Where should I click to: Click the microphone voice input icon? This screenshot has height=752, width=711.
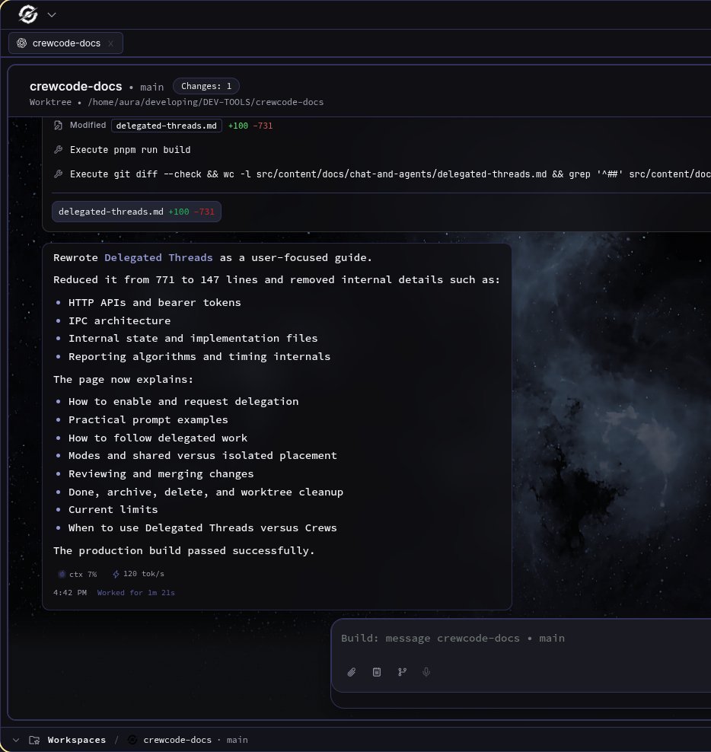coord(426,672)
